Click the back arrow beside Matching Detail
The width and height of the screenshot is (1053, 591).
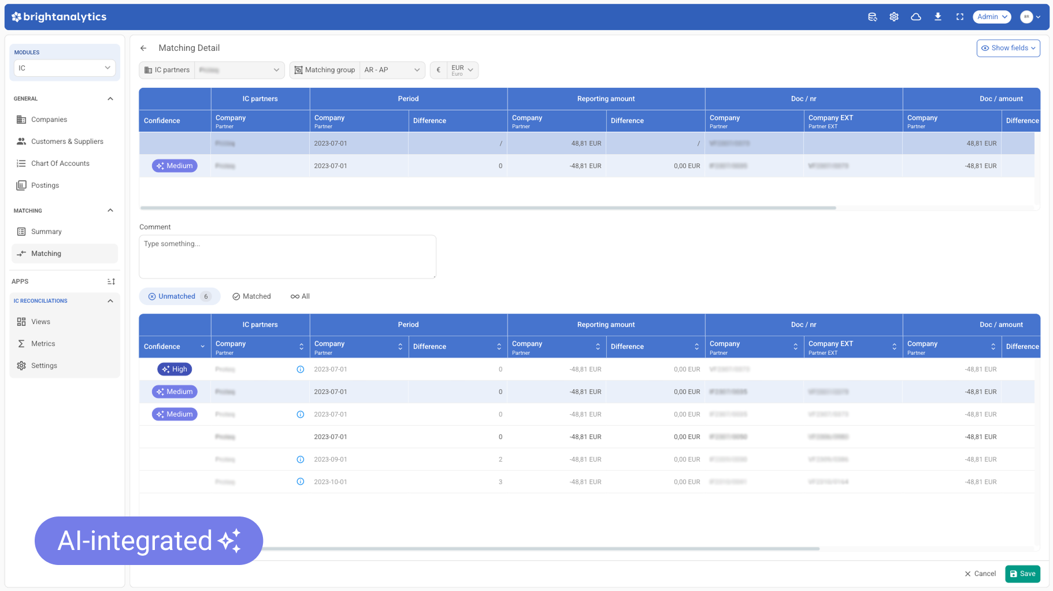click(x=143, y=48)
